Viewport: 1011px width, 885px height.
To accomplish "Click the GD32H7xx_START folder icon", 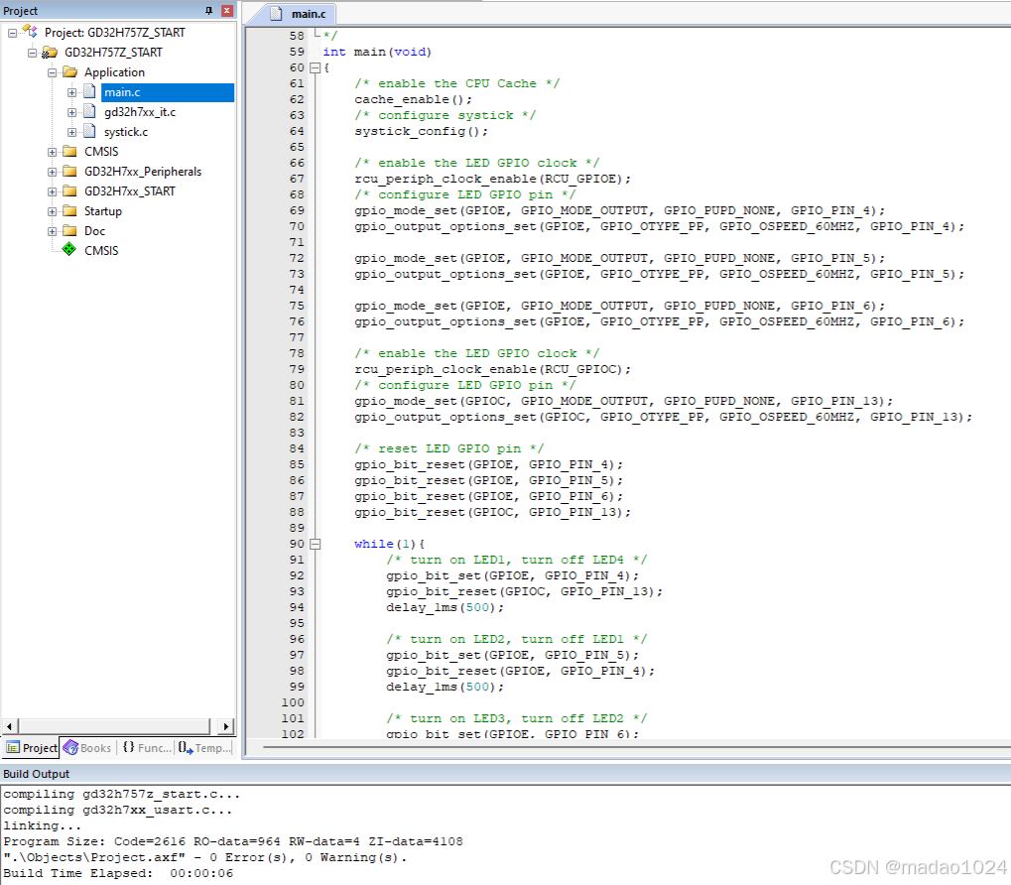I will tap(69, 190).
